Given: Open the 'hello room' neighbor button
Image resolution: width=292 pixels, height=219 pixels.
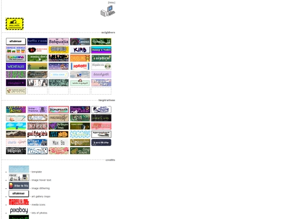Looking at the screenshot, I should (37, 42).
